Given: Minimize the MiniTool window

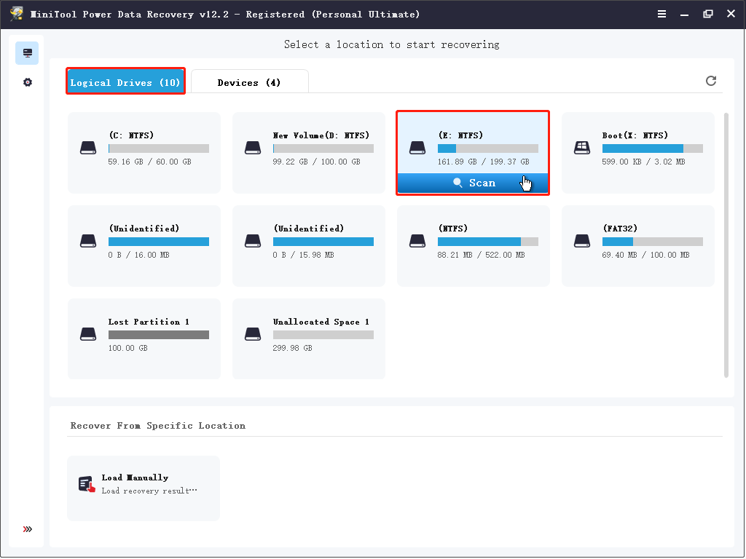Looking at the screenshot, I should (x=684, y=15).
